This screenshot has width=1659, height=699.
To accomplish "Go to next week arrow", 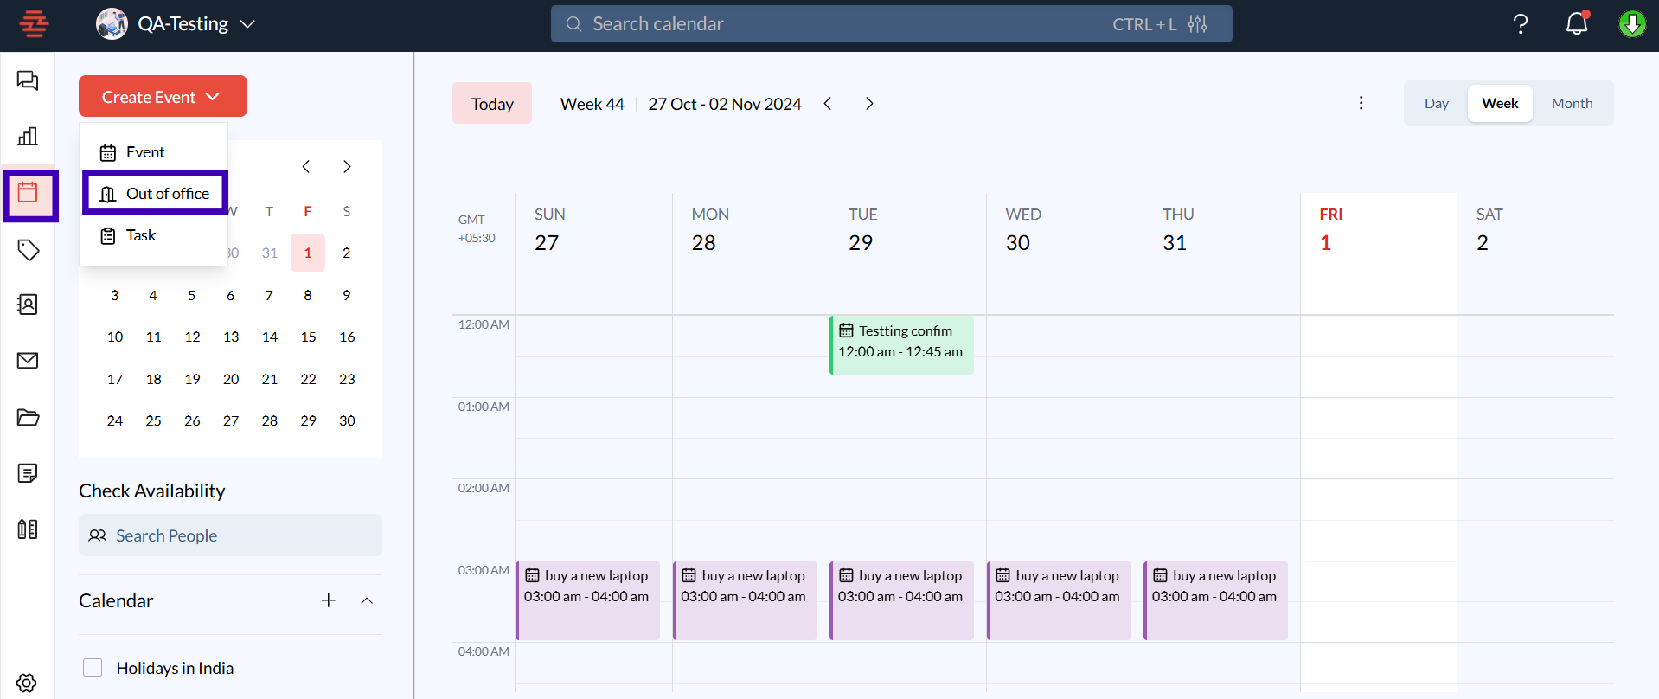I will pyautogui.click(x=869, y=104).
